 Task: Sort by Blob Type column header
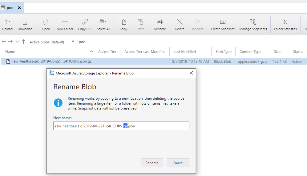click(x=223, y=52)
